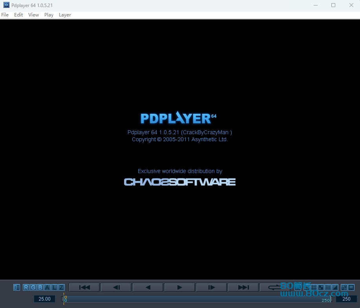
Task: Jump to the first frame
Action: click(x=84, y=287)
